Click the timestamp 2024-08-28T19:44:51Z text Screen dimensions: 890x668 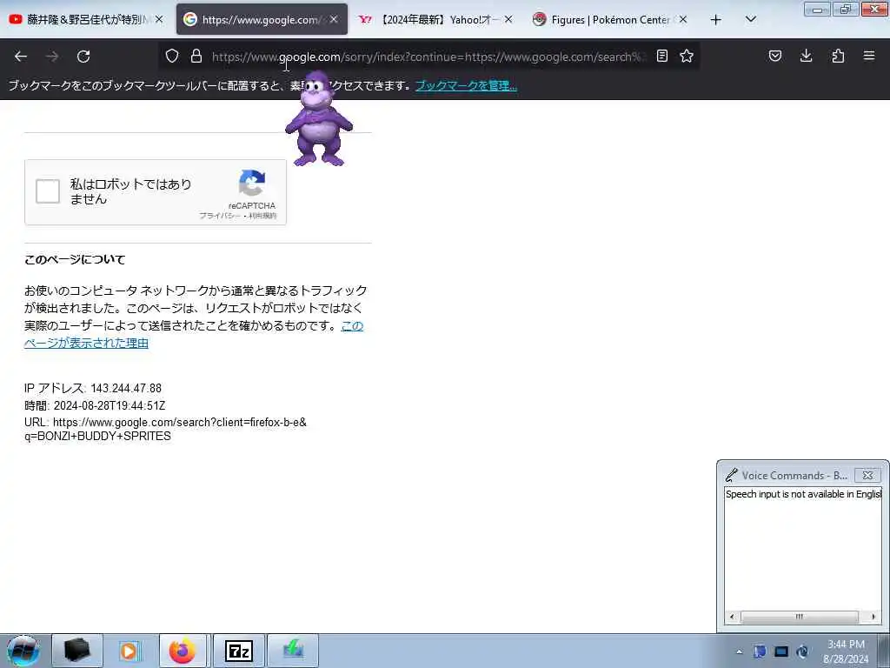[110, 405]
